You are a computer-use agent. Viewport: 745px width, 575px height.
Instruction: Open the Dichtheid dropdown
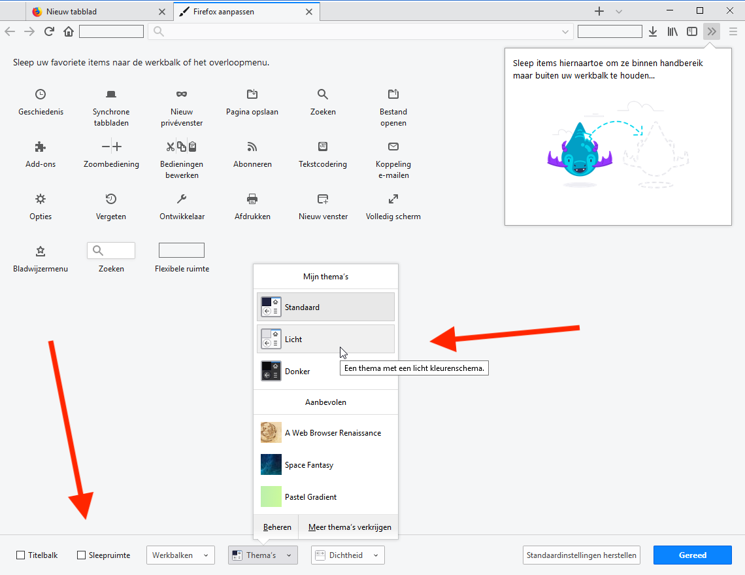click(348, 555)
